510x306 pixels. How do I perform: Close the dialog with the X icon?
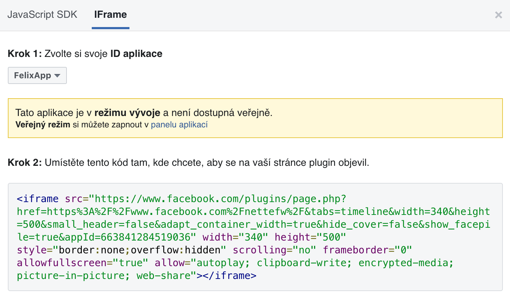pyautogui.click(x=499, y=15)
